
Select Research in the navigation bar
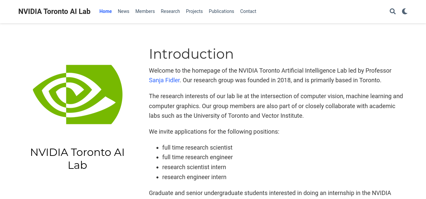point(170,11)
